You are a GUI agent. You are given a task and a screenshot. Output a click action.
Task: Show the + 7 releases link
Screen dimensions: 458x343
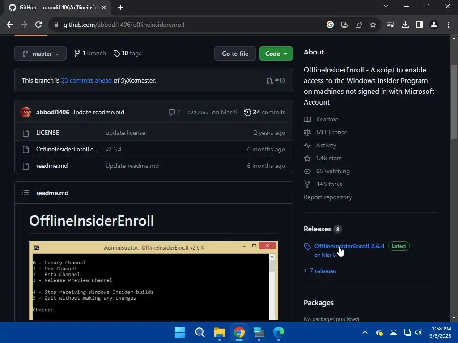320,271
